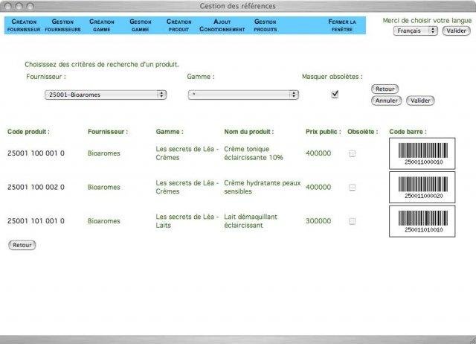Viewport: 476px width, 344px height.
Task: Click the Retour button below the results
Action: [x=22, y=245]
